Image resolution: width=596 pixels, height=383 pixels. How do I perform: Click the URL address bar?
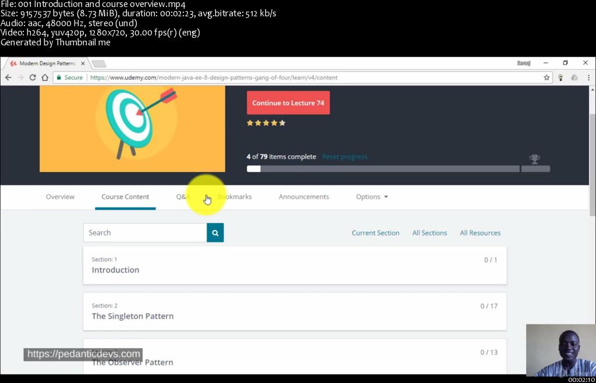click(302, 77)
